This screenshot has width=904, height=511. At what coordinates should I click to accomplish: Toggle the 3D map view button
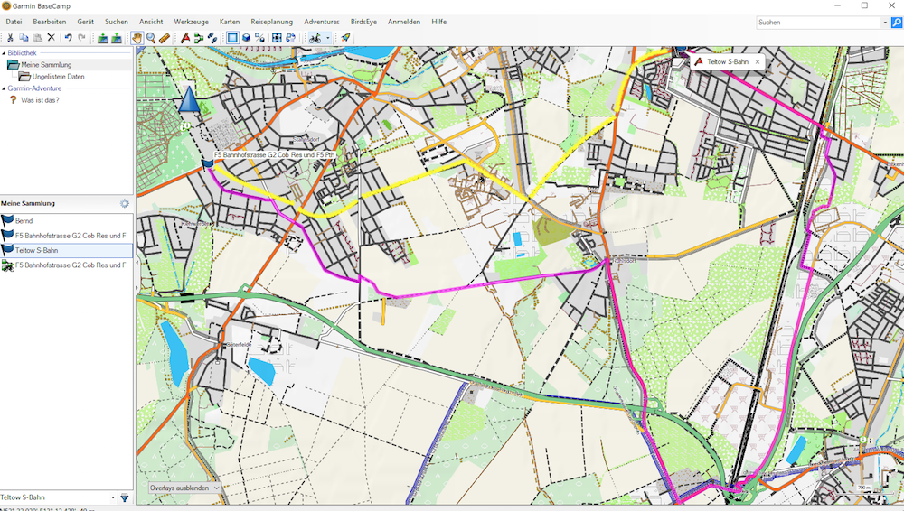pyautogui.click(x=246, y=38)
